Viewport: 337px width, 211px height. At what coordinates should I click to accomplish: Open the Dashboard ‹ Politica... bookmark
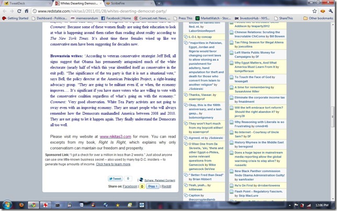(49, 18)
